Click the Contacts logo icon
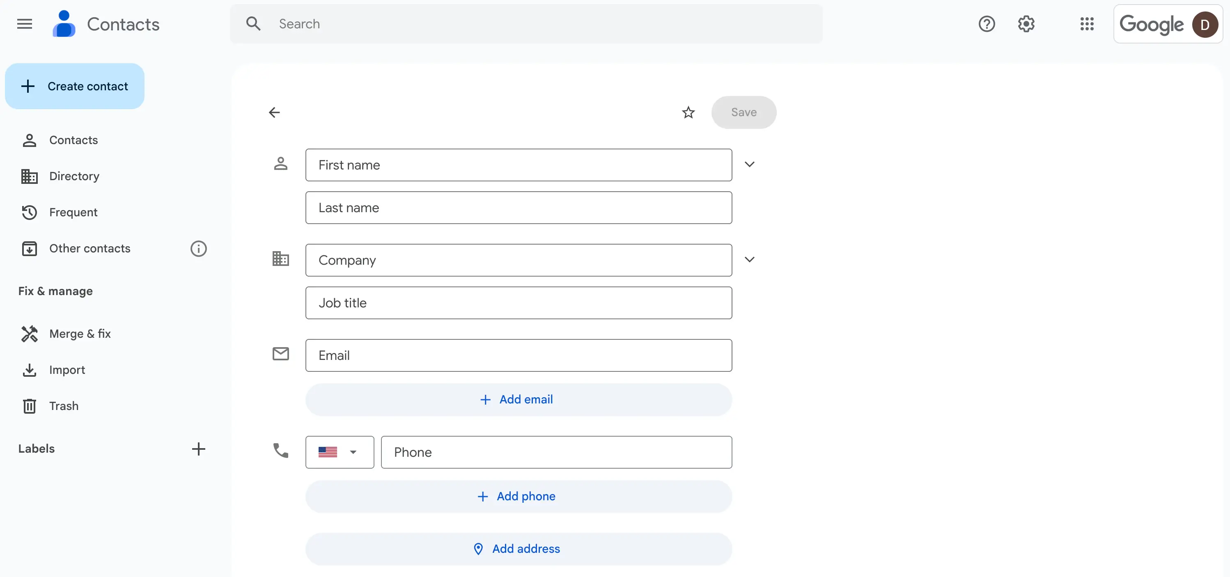 tap(64, 23)
